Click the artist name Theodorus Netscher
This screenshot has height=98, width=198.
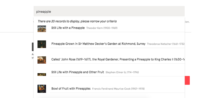pos(166,44)
